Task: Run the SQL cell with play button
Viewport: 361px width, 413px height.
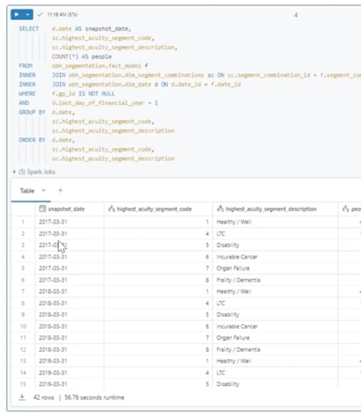Action: coord(17,15)
